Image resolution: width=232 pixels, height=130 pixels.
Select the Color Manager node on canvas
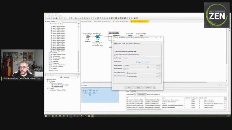(x=97, y=37)
